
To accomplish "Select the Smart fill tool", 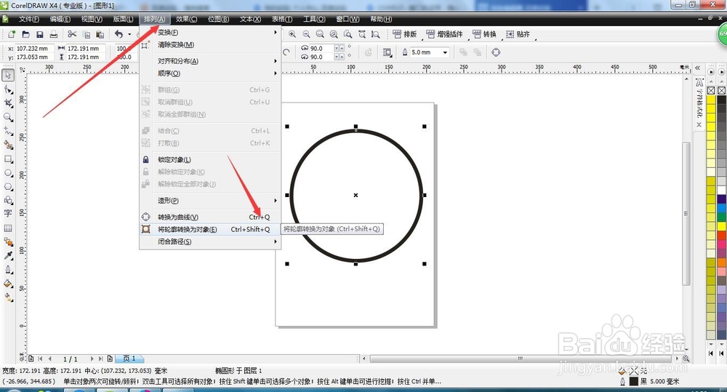I will click(8, 145).
